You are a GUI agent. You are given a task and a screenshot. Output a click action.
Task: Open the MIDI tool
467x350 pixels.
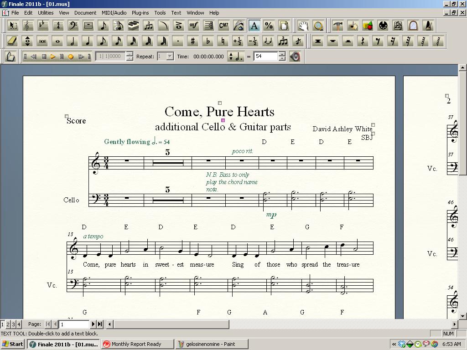tap(383, 26)
